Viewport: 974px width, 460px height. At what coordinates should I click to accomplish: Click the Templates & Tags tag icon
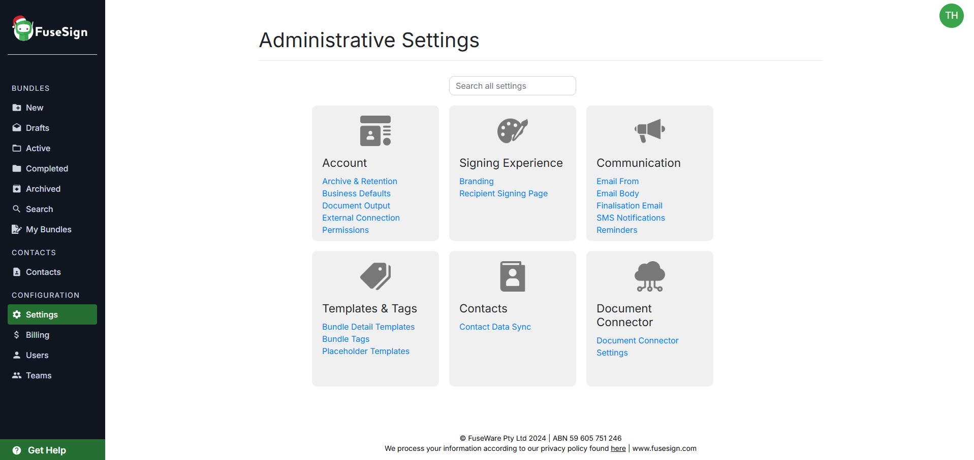click(x=375, y=276)
